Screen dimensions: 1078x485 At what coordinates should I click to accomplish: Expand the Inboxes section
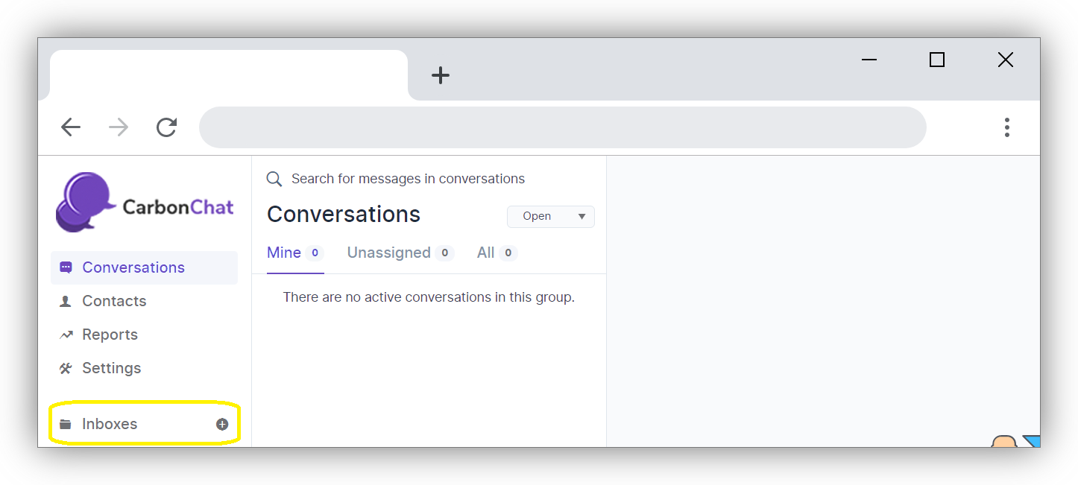click(110, 424)
